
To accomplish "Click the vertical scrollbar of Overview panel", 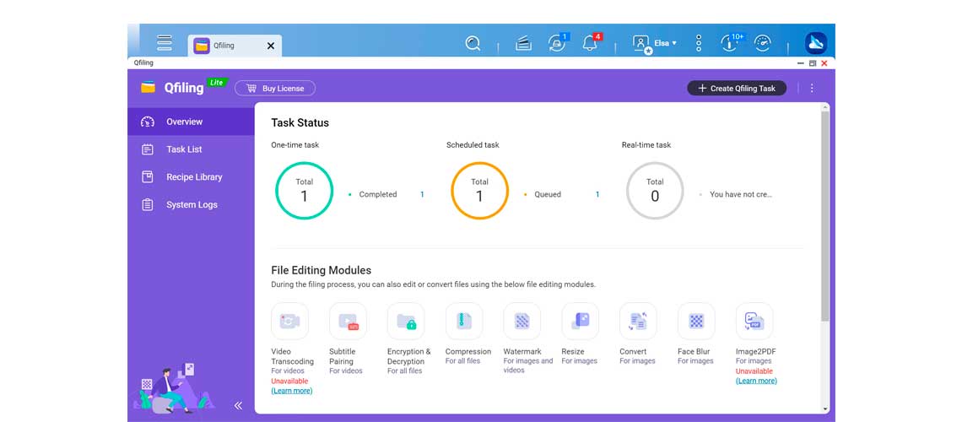I will [824, 219].
